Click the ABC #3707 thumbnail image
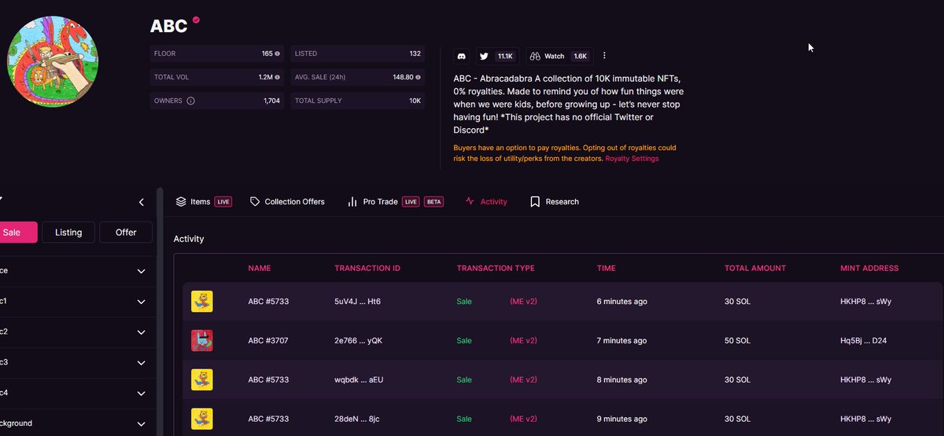This screenshot has width=944, height=436. coord(202,340)
